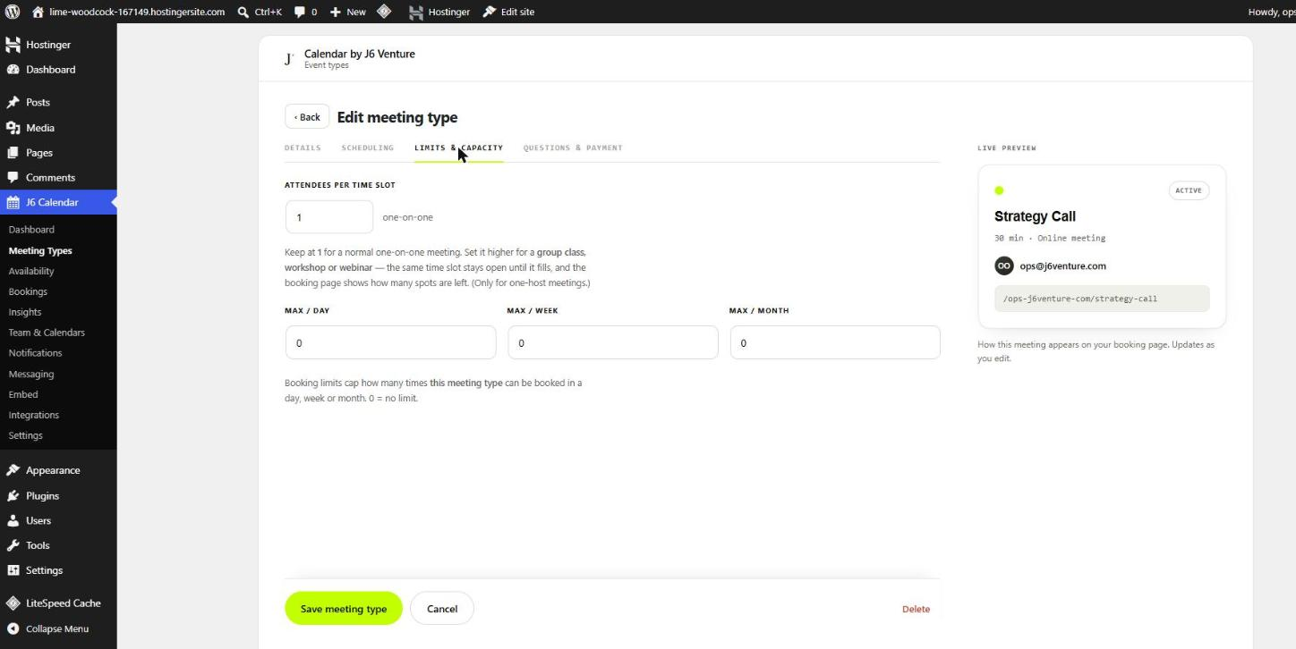Open the Users person icon
The image size is (1296, 649).
tap(13, 520)
